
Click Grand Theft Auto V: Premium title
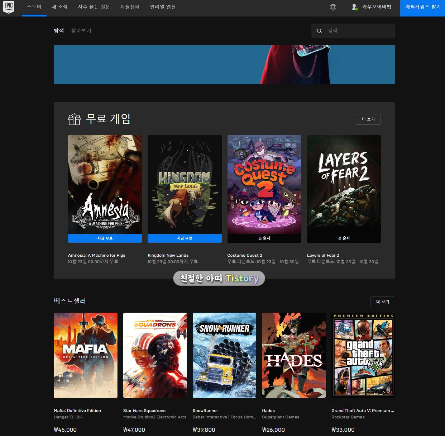pyautogui.click(x=363, y=411)
